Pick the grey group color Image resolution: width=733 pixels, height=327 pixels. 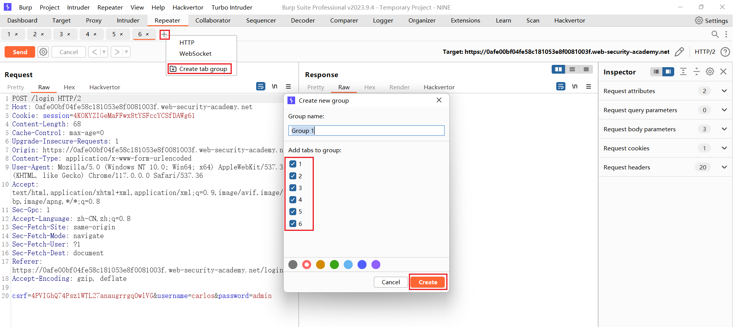coord(293,264)
